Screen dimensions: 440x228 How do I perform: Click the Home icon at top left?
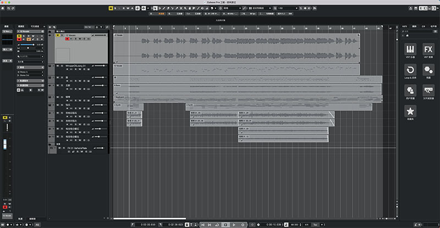3,8
